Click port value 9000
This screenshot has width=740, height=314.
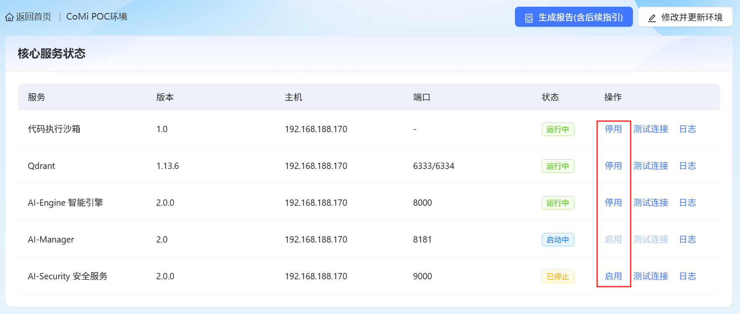coord(422,276)
